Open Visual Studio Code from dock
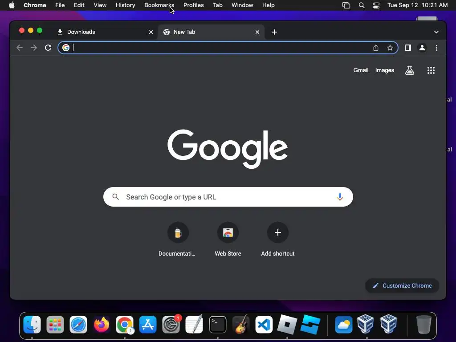The width and height of the screenshot is (456, 342). [x=264, y=324]
